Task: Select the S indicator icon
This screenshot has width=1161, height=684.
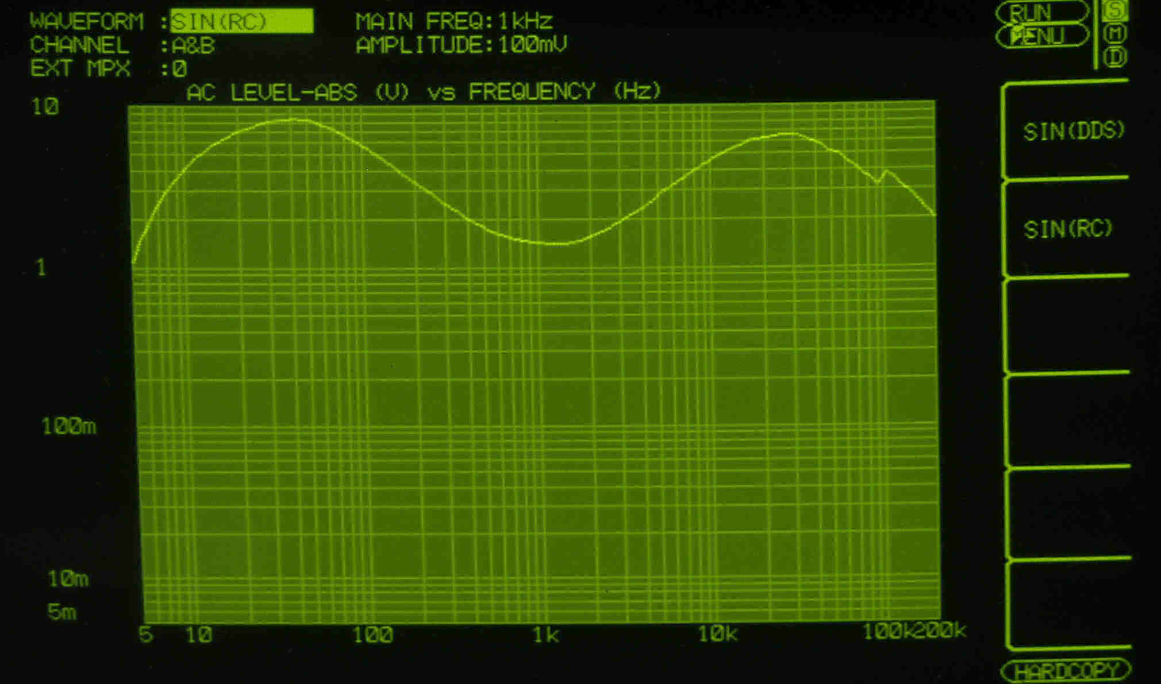Action: pyautogui.click(x=1115, y=11)
